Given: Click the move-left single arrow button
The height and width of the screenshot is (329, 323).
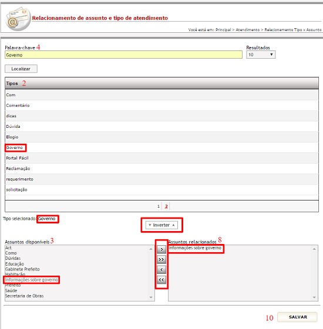Looking at the screenshot, I should point(161,270).
